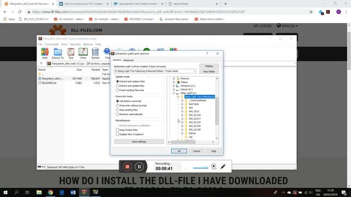Screen dimensions: 351x197
Task: Switch to the Advanced tab
Action: pos(128,60)
